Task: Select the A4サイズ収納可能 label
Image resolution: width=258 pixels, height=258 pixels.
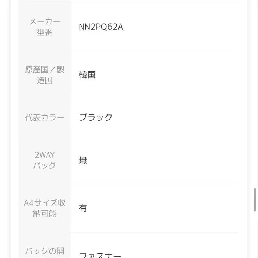Action: 45,208
